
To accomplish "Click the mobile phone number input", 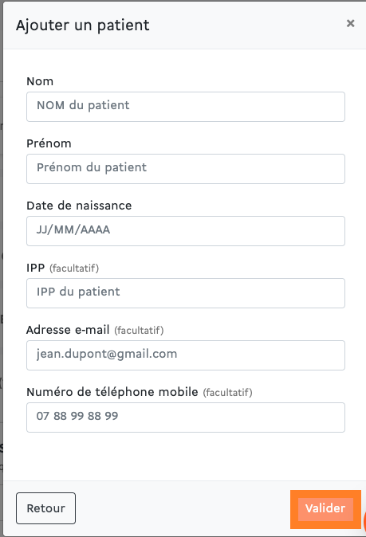I will coord(186,417).
